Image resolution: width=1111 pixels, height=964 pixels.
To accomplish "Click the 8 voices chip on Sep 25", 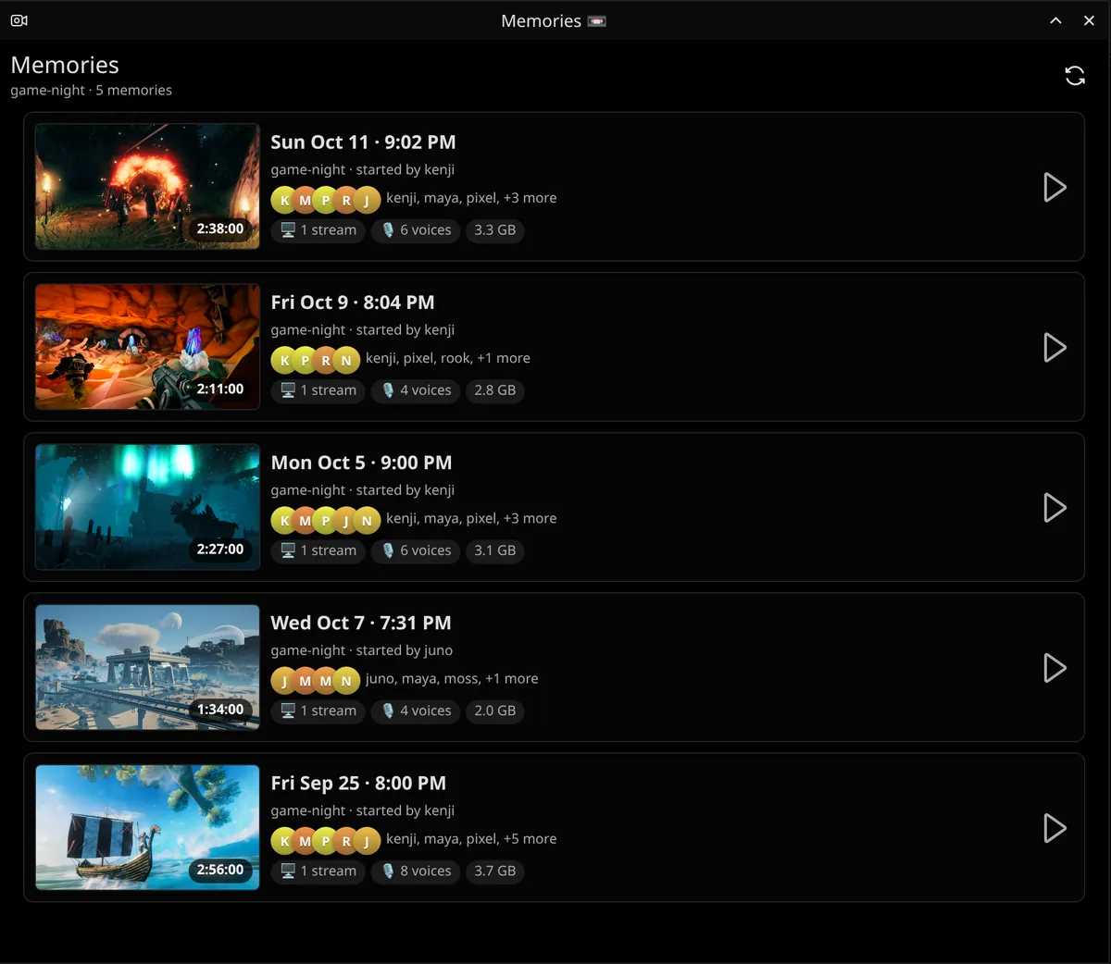I will (416, 871).
